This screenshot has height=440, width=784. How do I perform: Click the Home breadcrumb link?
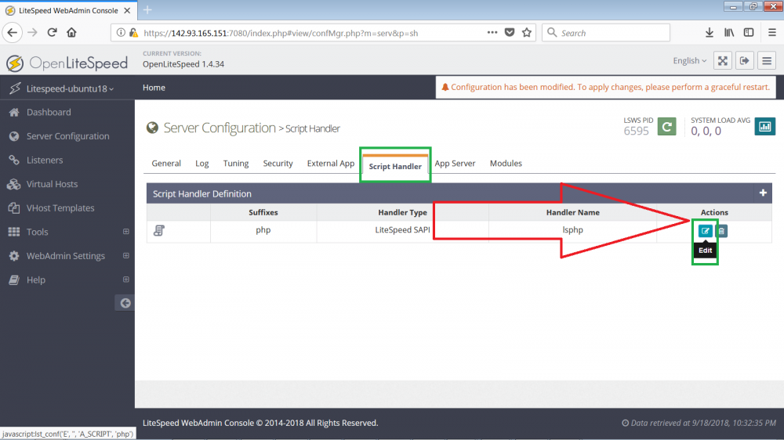click(x=154, y=88)
